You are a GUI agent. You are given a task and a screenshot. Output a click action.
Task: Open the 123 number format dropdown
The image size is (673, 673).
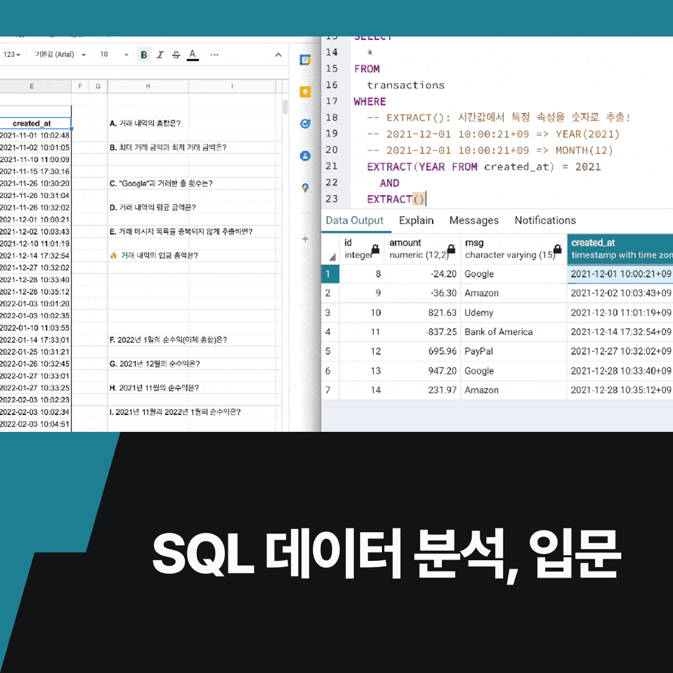pos(12,54)
